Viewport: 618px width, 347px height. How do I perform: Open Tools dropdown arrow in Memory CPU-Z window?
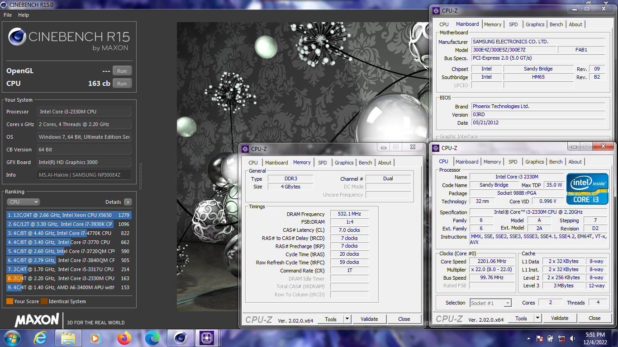click(347, 319)
